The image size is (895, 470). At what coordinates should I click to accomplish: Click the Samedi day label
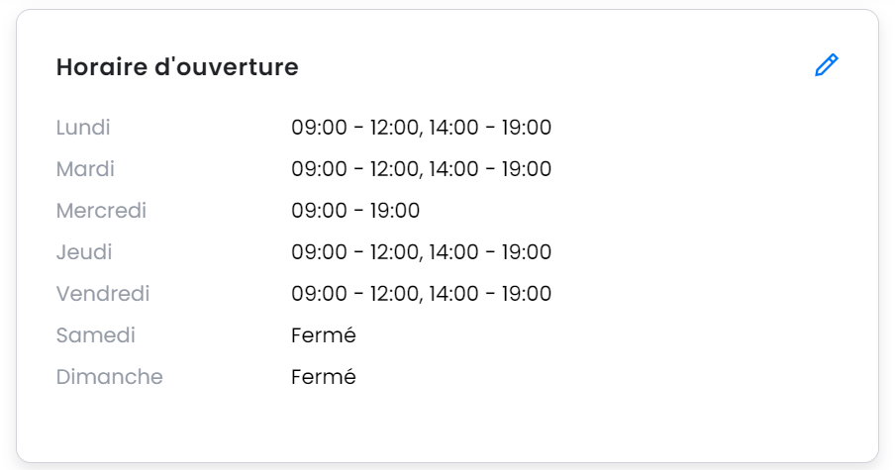[x=95, y=335]
